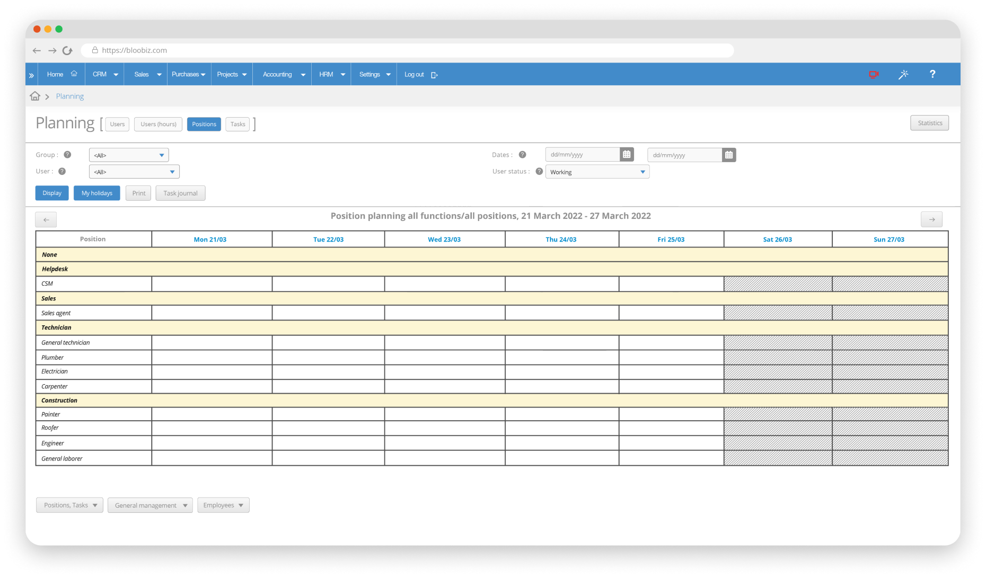The image size is (986, 577).
Task: Click the Wed 23/03 column header
Action: 444,239
